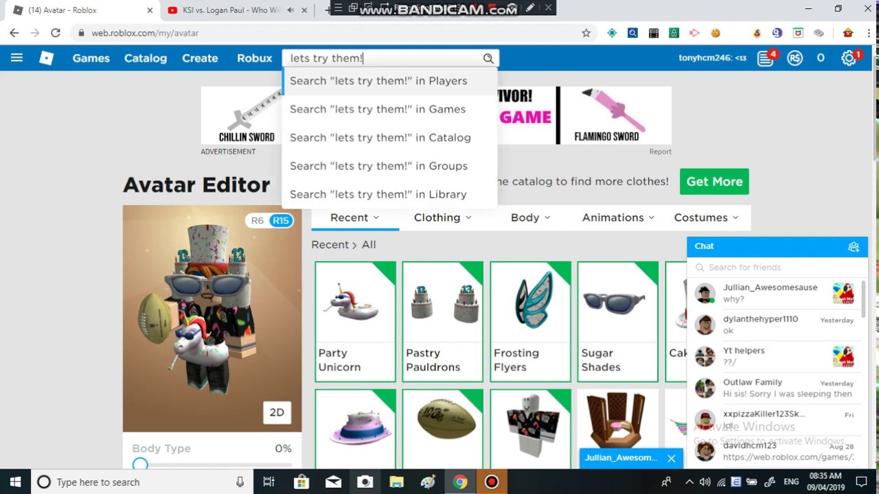Close the Jullian_Awesom chat popup
This screenshot has height=494, width=879.
671,458
